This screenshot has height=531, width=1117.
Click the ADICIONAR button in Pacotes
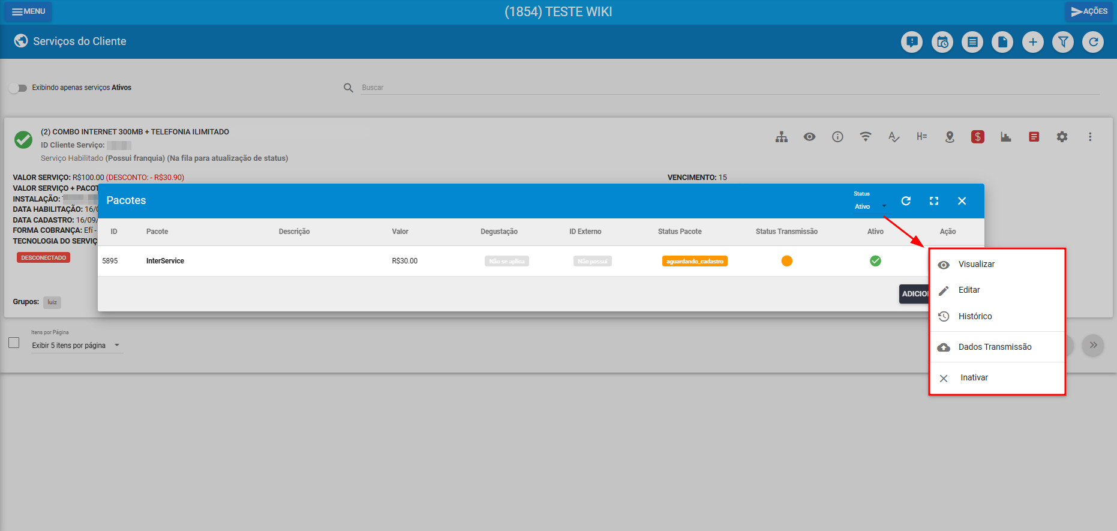pos(914,294)
